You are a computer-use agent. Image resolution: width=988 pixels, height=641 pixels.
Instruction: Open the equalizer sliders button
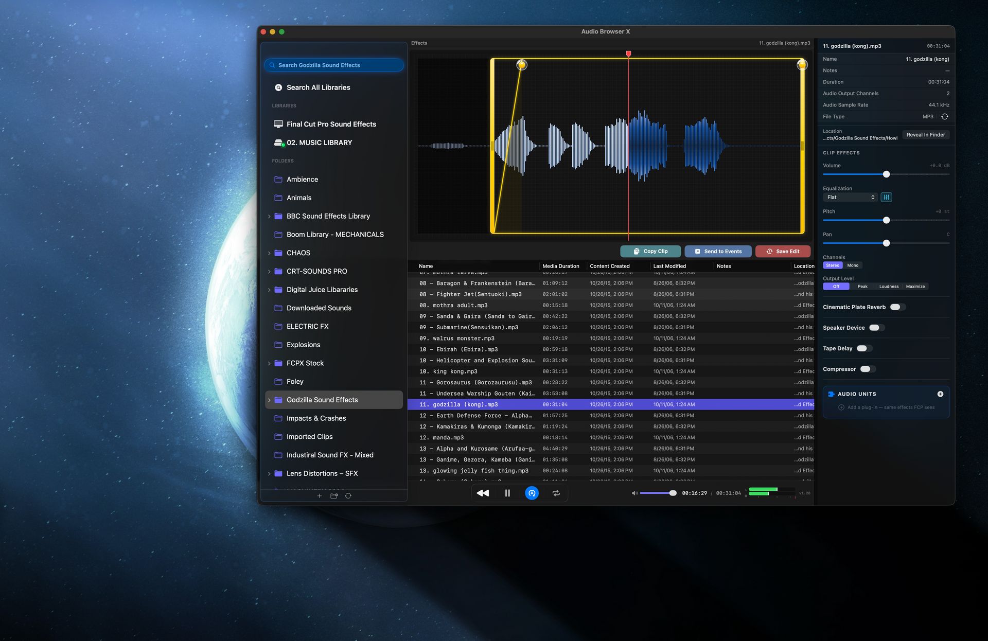point(886,198)
